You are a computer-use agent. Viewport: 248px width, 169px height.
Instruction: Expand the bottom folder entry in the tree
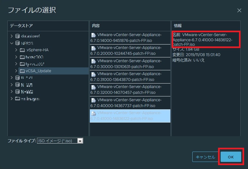[12, 99]
